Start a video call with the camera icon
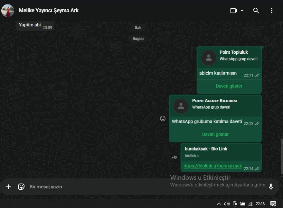Viewport: 283px width, 208px height. click(234, 11)
